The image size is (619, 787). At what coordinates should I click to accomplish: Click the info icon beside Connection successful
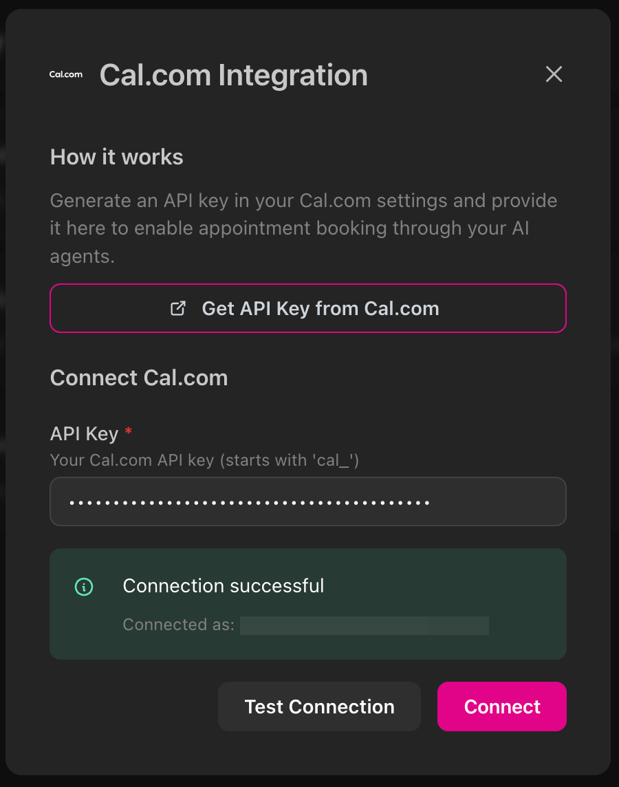83,587
